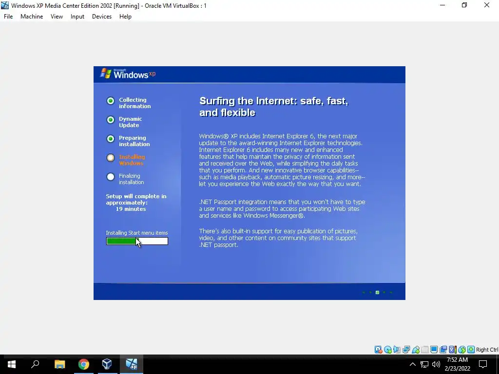
Task: Click the audio status icon
Action: pyautogui.click(x=397, y=350)
